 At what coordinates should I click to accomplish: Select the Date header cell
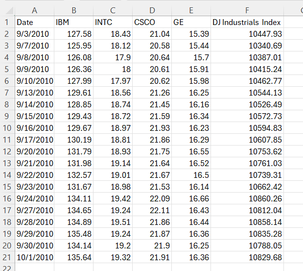pos(35,22)
